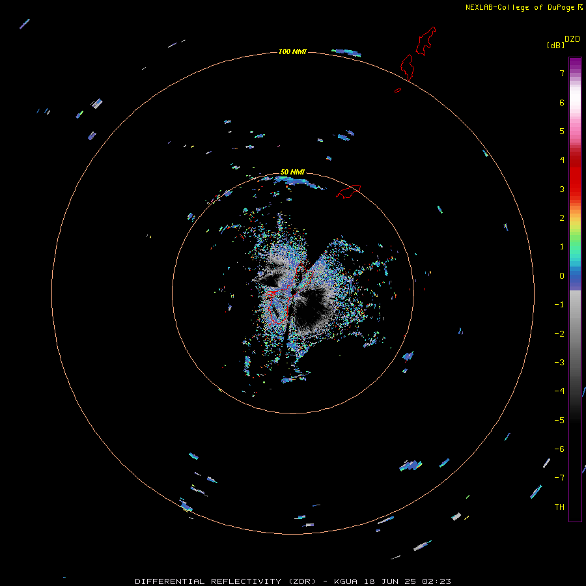Click the 6 value on the color scale

[x=562, y=102]
